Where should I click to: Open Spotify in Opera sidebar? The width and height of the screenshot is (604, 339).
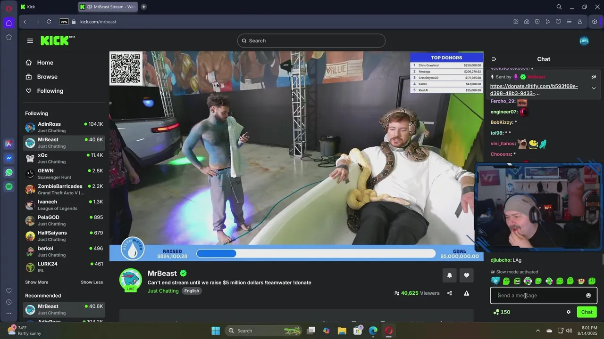click(9, 187)
